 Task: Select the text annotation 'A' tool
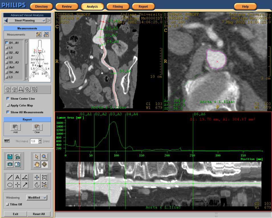point(17,177)
